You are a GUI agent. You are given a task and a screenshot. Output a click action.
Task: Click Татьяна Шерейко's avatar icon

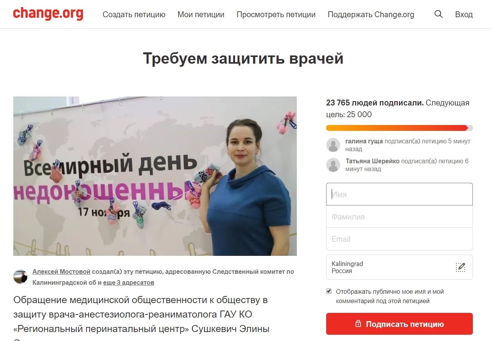333,165
